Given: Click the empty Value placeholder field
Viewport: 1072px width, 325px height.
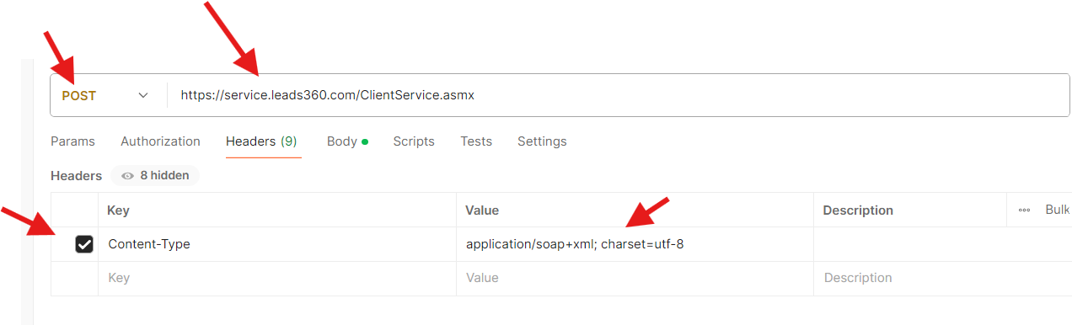Looking at the screenshot, I should coord(635,278).
